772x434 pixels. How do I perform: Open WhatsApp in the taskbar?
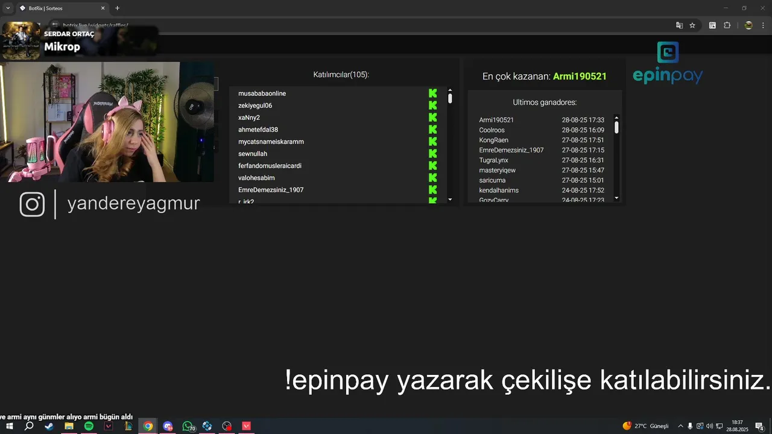click(x=188, y=426)
